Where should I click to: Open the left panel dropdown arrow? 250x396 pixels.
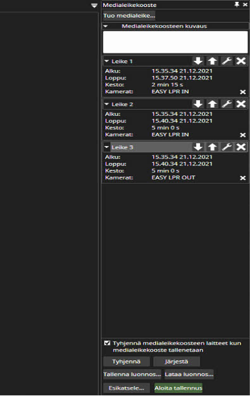(x=94, y=6)
